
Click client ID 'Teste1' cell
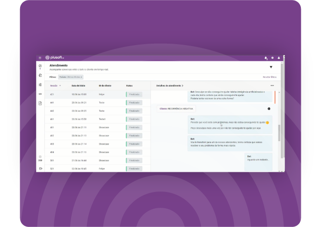[102, 119]
